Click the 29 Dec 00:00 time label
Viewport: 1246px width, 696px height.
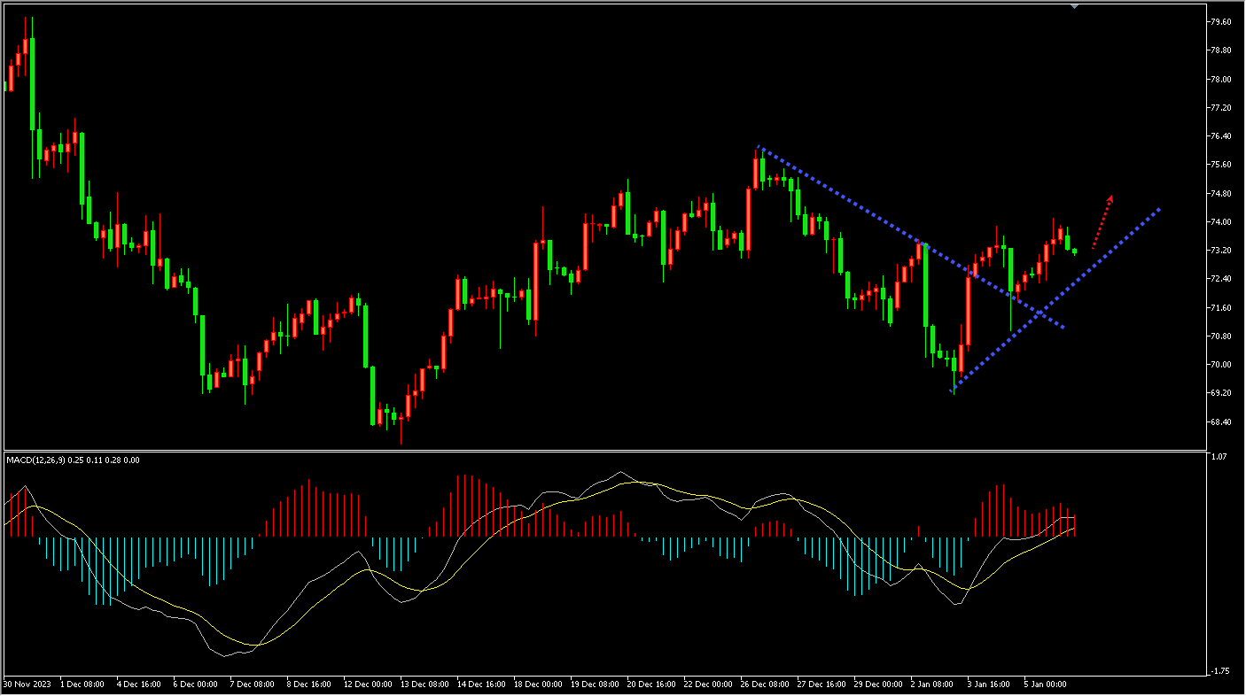[879, 684]
